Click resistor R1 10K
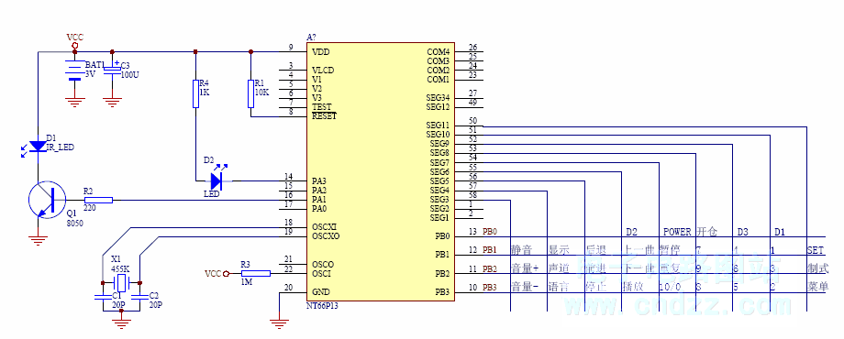This screenshot has height=339, width=844. 250,93
